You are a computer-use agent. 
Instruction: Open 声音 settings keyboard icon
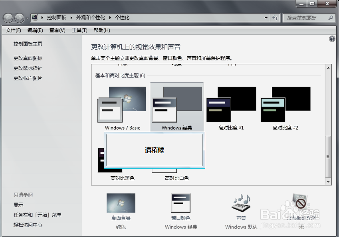point(241,203)
